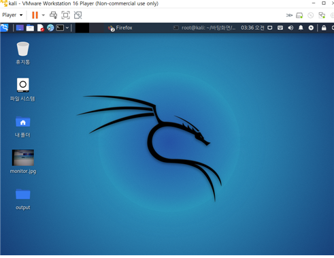Viewport: 334px width, 258px height.
Task: Enter full screen mode icon
Action: pos(65,15)
